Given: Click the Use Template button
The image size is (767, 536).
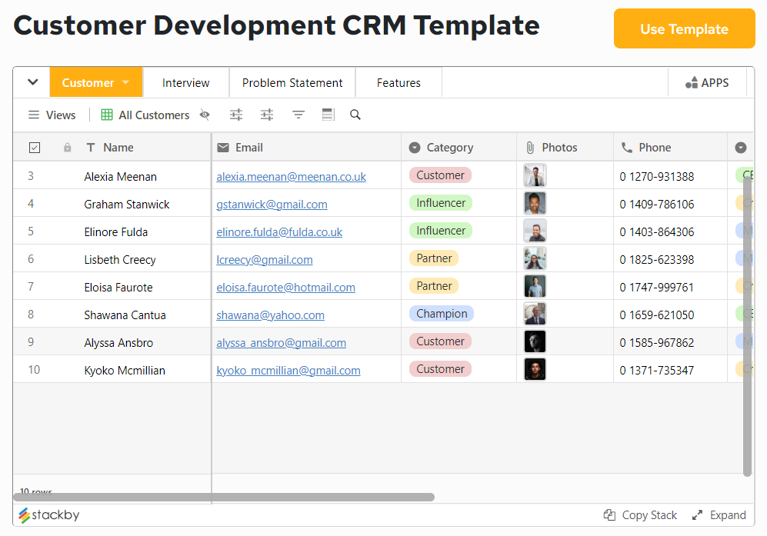Looking at the screenshot, I should pyautogui.click(x=683, y=28).
